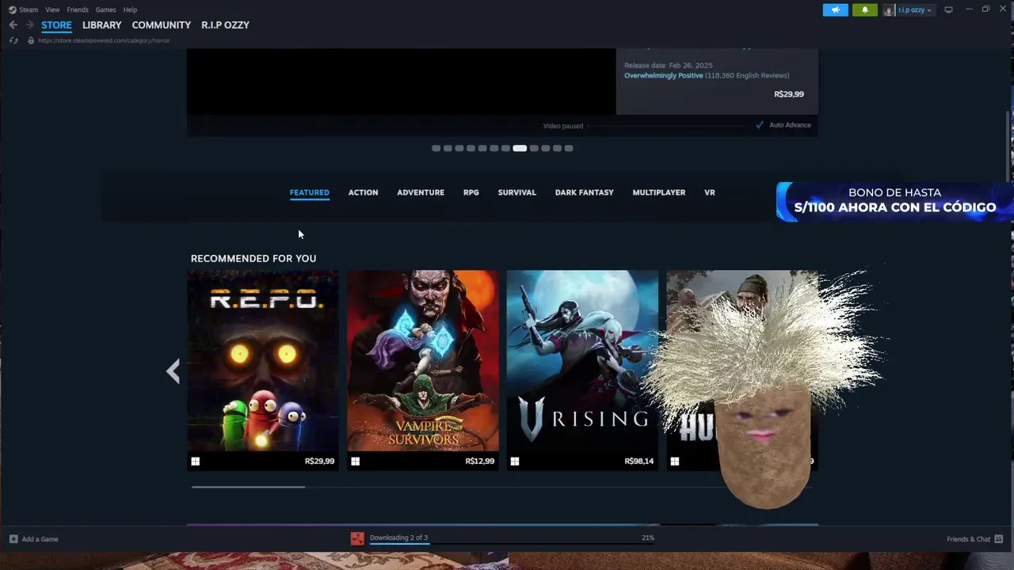Click the Windows icon under V Rising

[x=515, y=461]
